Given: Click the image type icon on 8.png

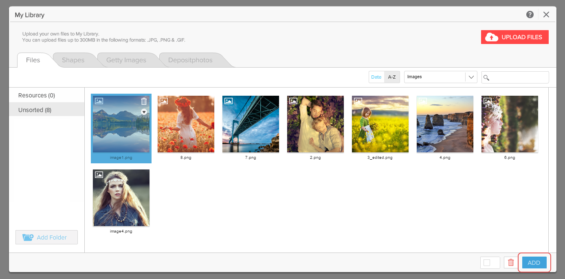Looking at the screenshot, I should [x=164, y=101].
